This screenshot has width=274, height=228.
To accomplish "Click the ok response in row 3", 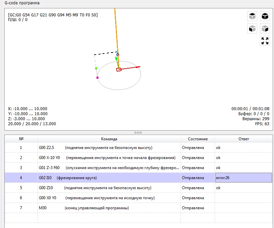I will pyautogui.click(x=244, y=168).
